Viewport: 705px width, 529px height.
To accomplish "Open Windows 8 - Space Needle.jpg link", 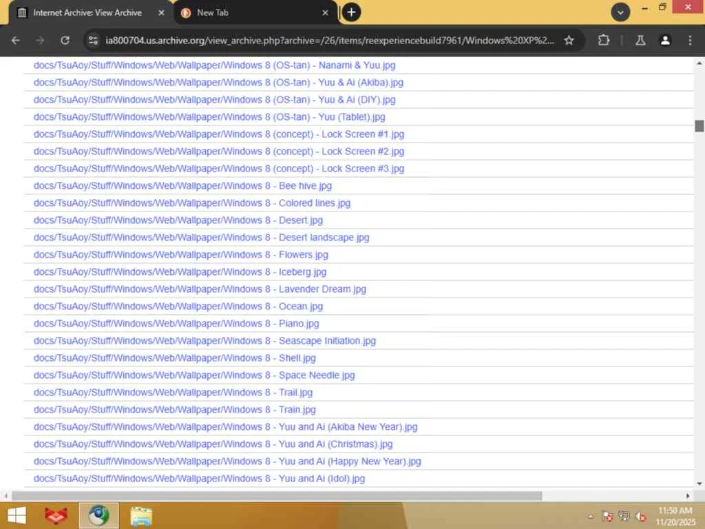I will pos(194,375).
